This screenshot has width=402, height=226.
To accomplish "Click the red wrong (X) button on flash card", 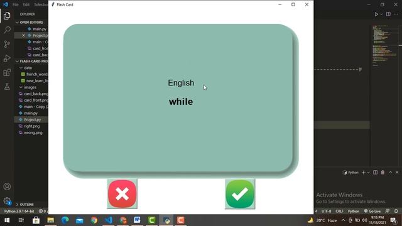I will [122, 194].
